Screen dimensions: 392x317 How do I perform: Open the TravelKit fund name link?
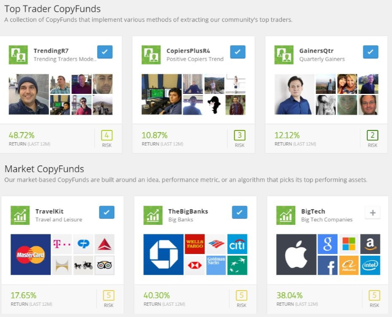[x=49, y=211]
